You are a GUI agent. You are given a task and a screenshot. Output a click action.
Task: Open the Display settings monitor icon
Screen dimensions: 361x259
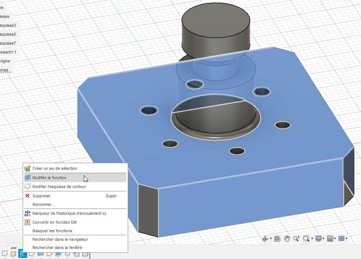[x=318, y=239]
